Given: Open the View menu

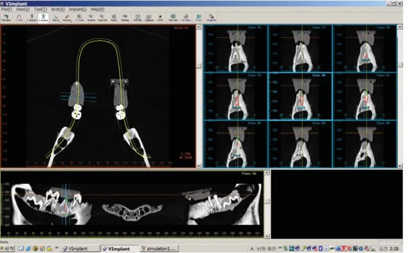Looking at the screenshot, I should point(23,9).
